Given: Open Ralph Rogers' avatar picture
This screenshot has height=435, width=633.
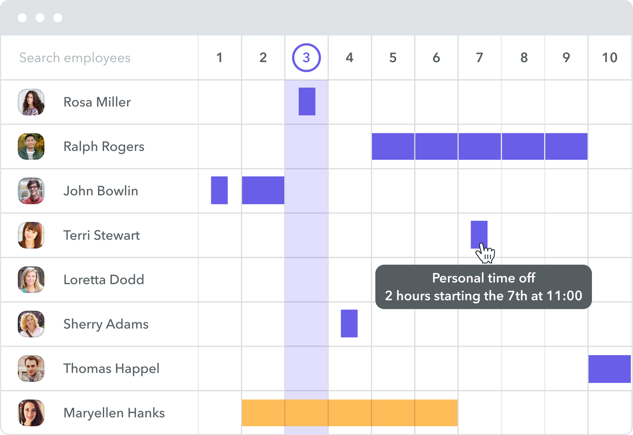Looking at the screenshot, I should [x=31, y=146].
